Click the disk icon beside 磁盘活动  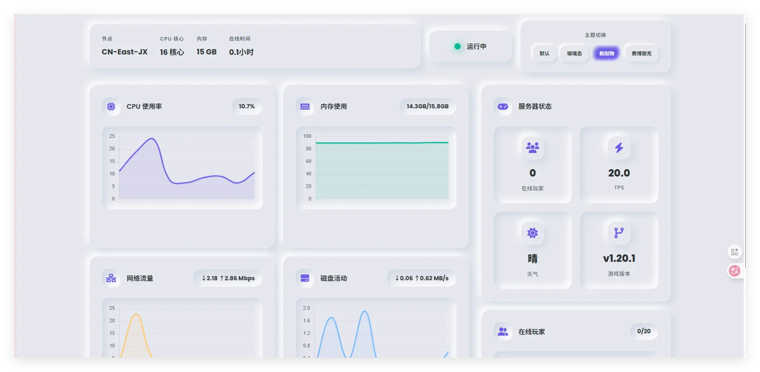pos(305,278)
